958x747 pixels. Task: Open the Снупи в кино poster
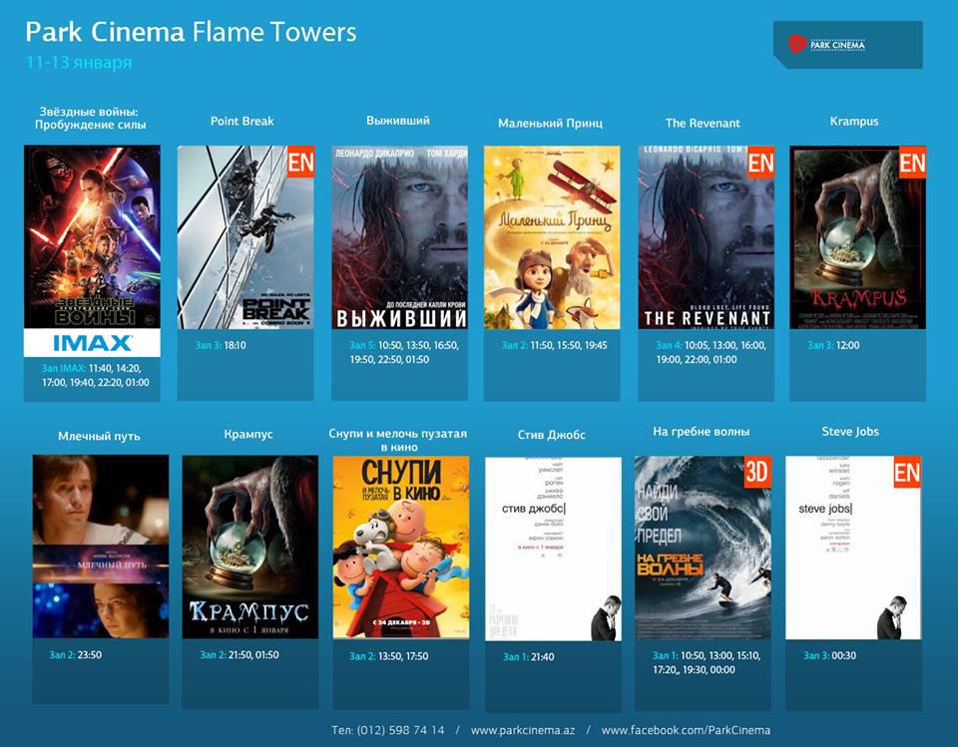tap(400, 547)
